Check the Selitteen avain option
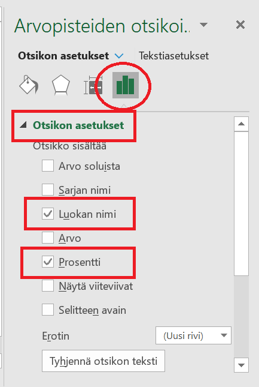259x387 pixels. point(48,310)
